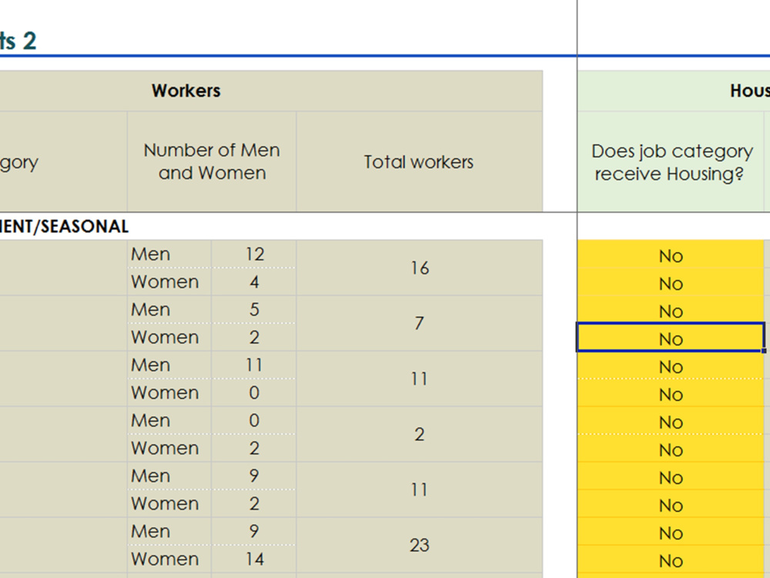Click the fill handle of selected cell
This screenshot has width=770, height=578.
[764, 351]
